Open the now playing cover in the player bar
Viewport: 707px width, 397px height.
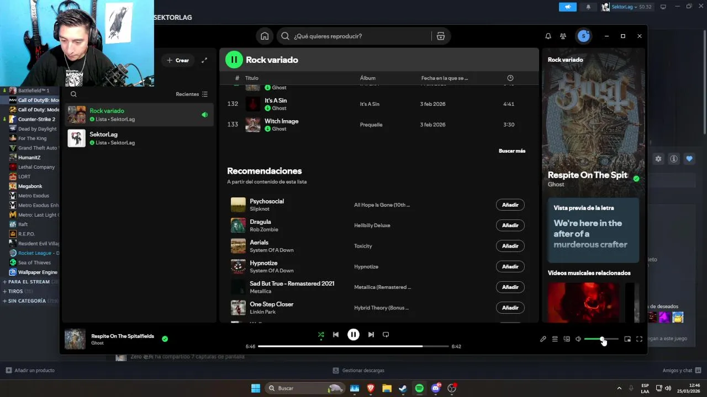(75, 339)
